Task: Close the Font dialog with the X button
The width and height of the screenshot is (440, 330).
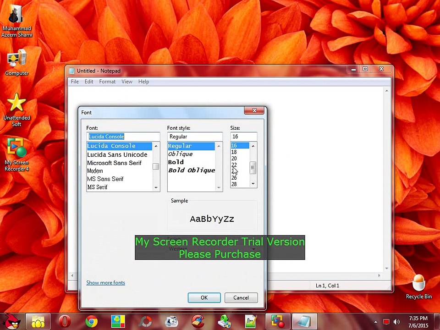Action: [x=254, y=110]
